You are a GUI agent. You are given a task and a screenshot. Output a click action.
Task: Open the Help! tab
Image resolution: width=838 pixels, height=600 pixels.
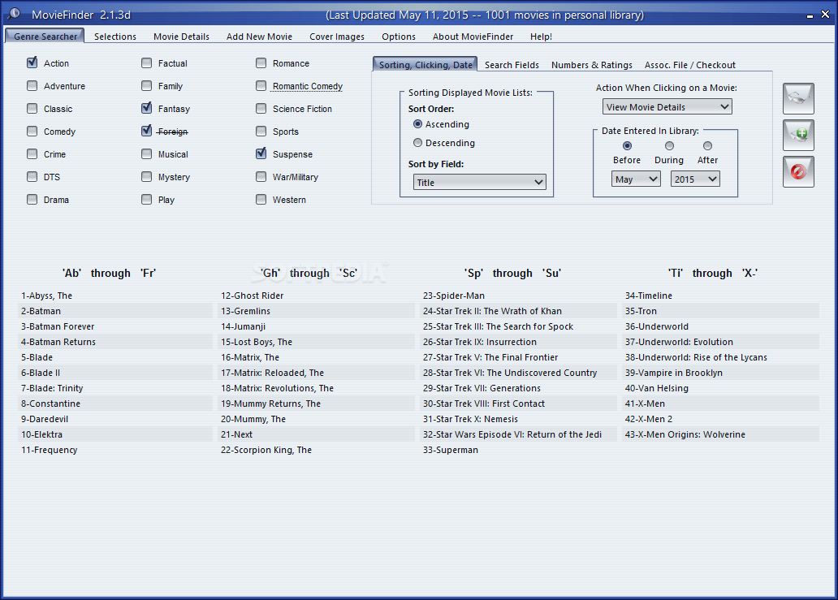[x=541, y=37]
